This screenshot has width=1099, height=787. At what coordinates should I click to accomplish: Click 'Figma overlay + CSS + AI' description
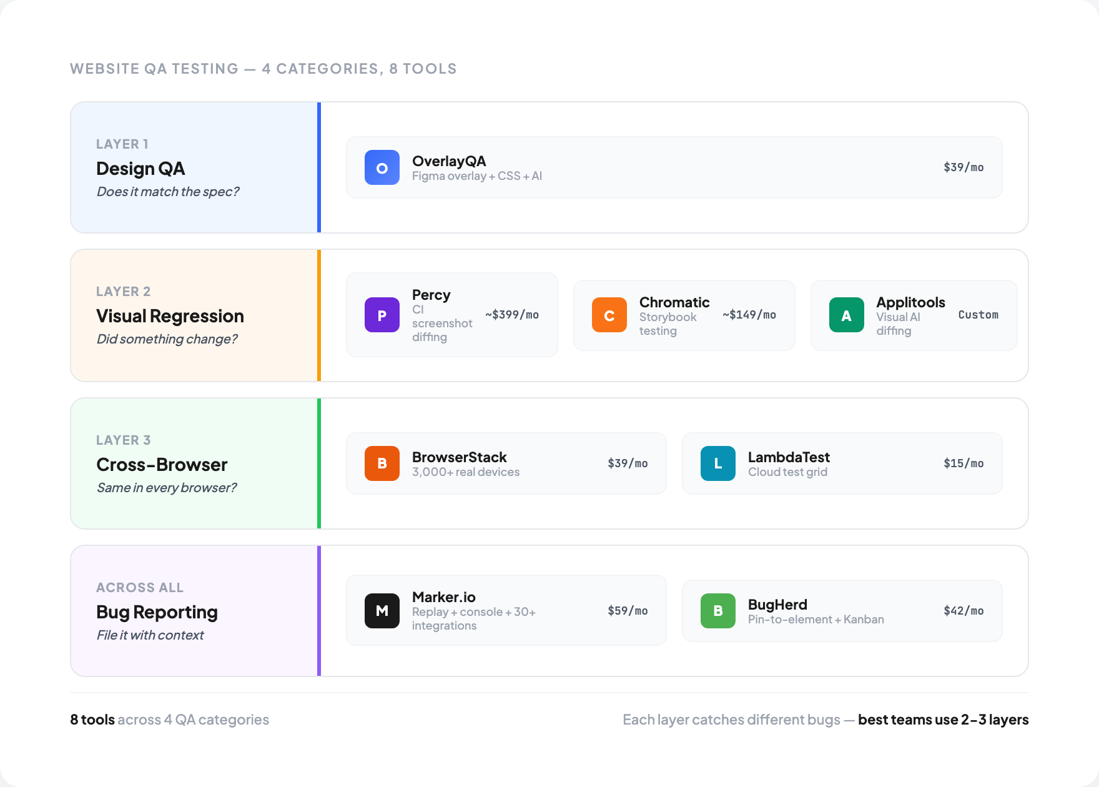(x=477, y=176)
